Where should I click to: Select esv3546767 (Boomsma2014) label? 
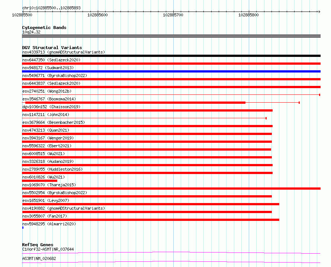49,99
